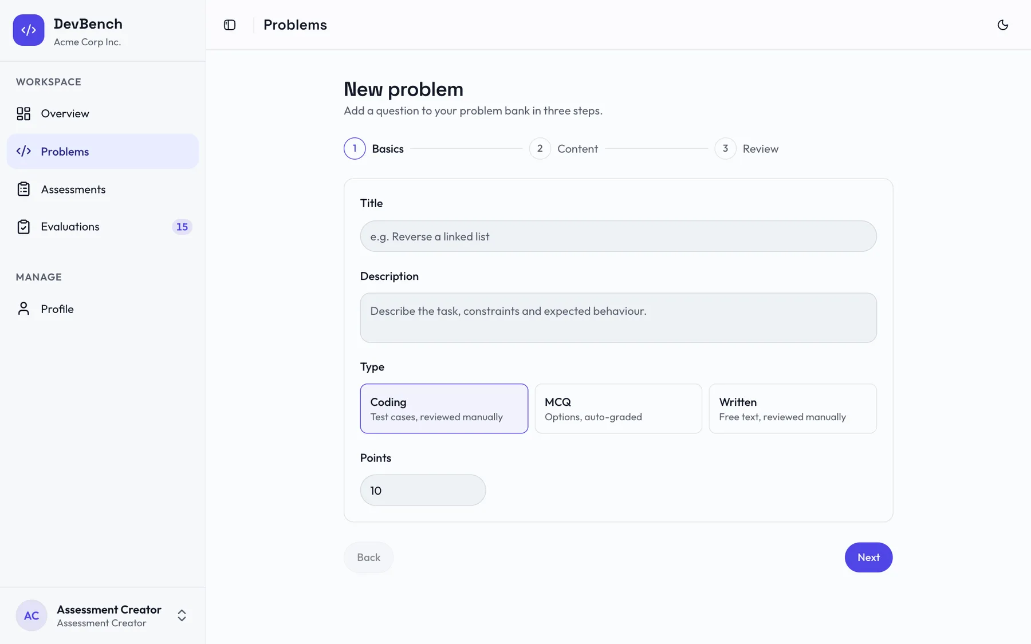Click the Evaluations 15 badge
Screen dimensions: 1031x644
[x=182, y=227]
